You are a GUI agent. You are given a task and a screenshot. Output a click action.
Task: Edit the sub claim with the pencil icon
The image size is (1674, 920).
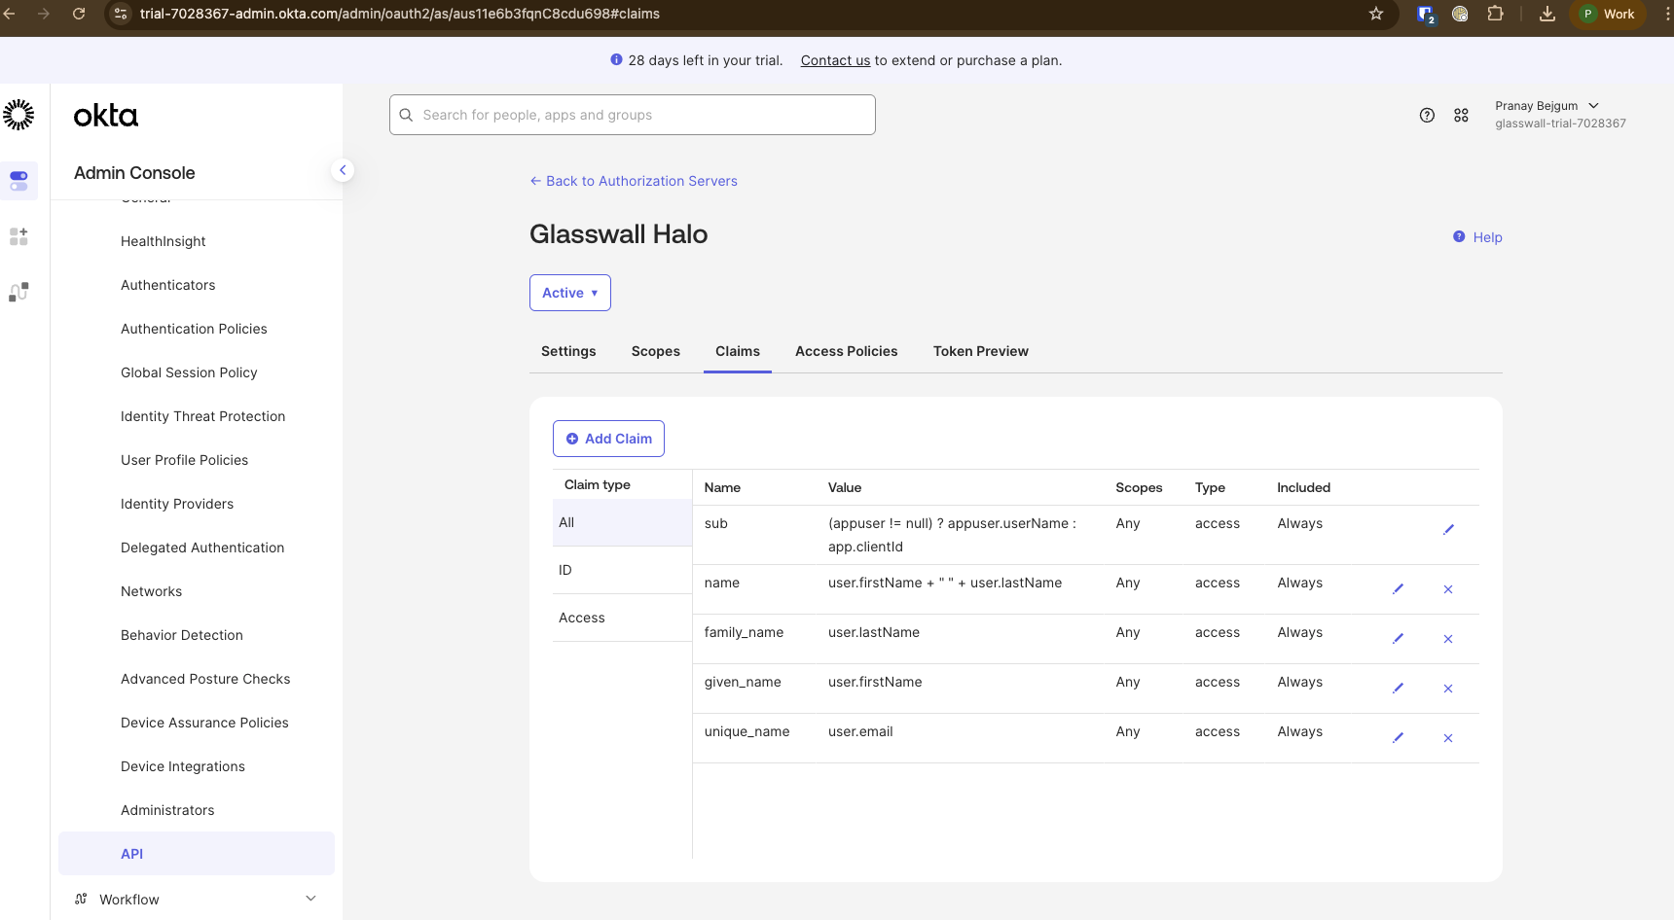tap(1448, 529)
